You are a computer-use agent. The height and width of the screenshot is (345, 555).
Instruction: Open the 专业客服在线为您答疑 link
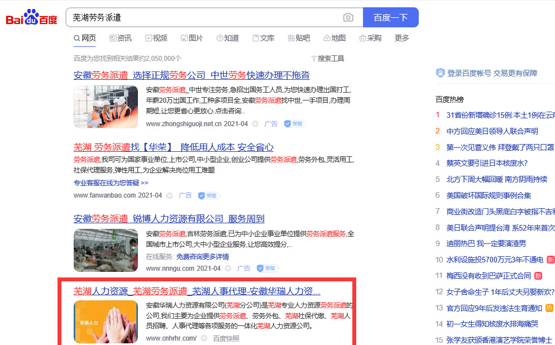point(111,183)
